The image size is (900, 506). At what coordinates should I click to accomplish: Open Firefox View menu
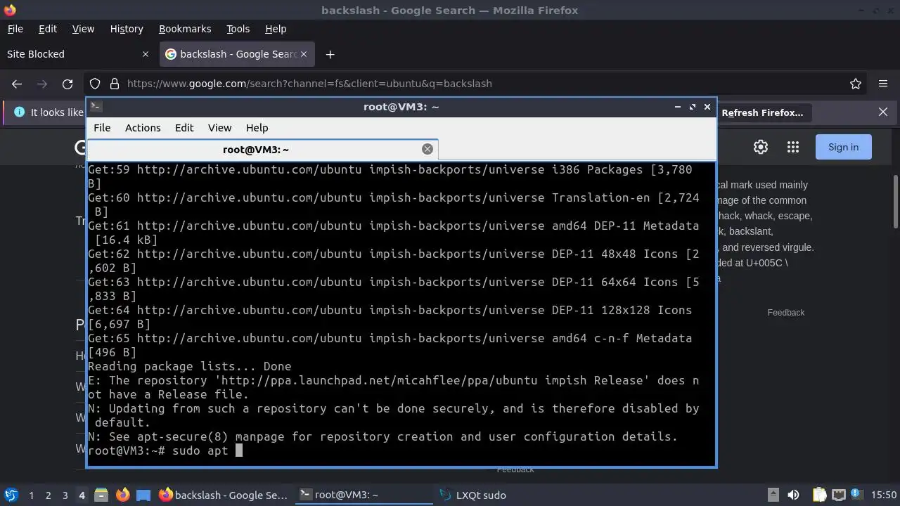point(83,29)
